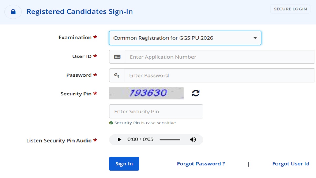Image resolution: width=316 pixels, height=178 pixels.
Task: Click the captcha image showing 193630
Action: (x=146, y=93)
